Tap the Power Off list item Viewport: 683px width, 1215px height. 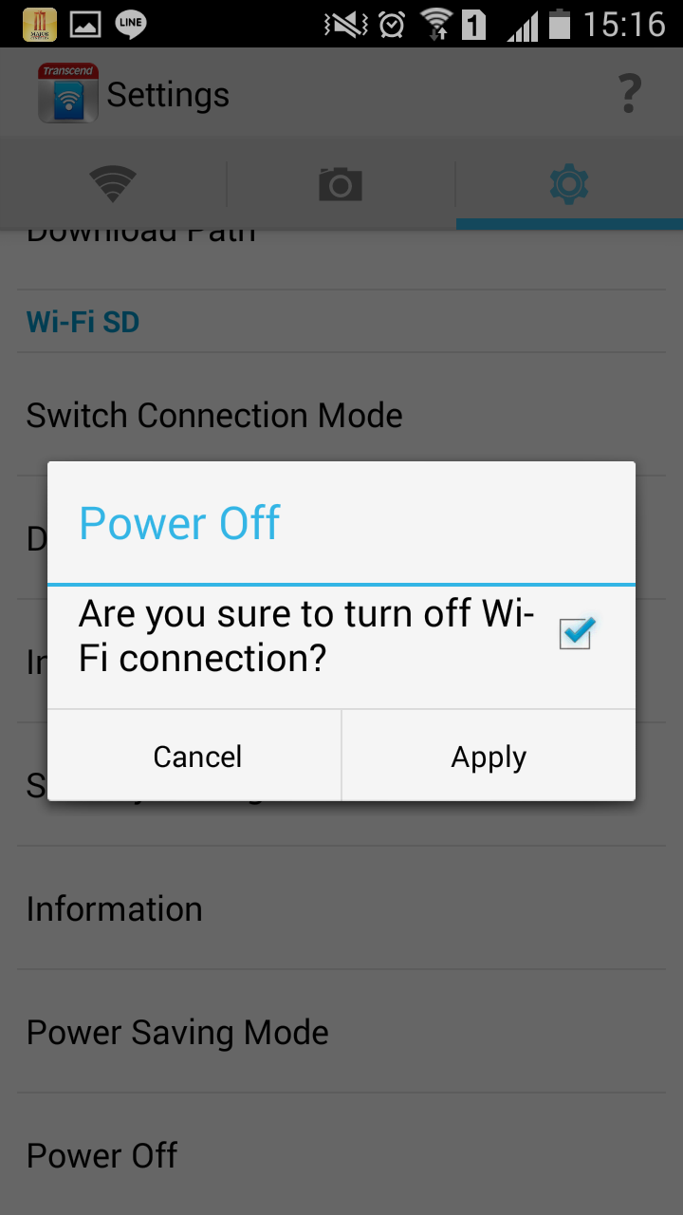[x=341, y=1155]
